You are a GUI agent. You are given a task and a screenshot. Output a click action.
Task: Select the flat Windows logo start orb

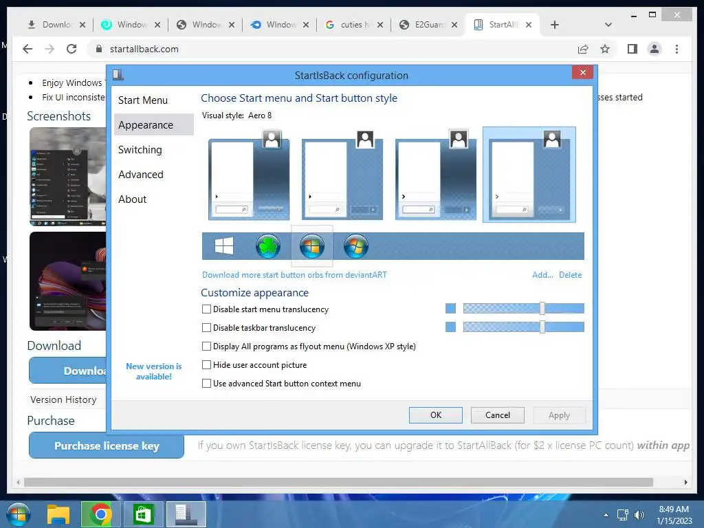[x=224, y=246]
